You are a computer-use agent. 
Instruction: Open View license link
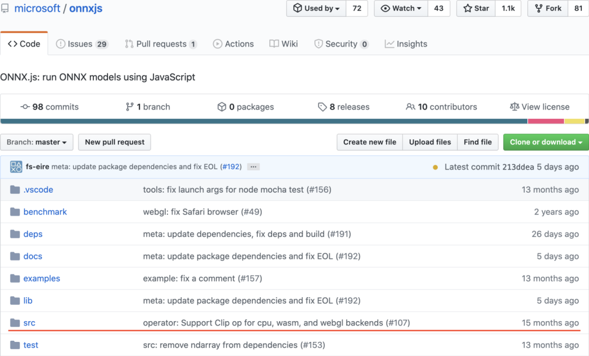[539, 107]
